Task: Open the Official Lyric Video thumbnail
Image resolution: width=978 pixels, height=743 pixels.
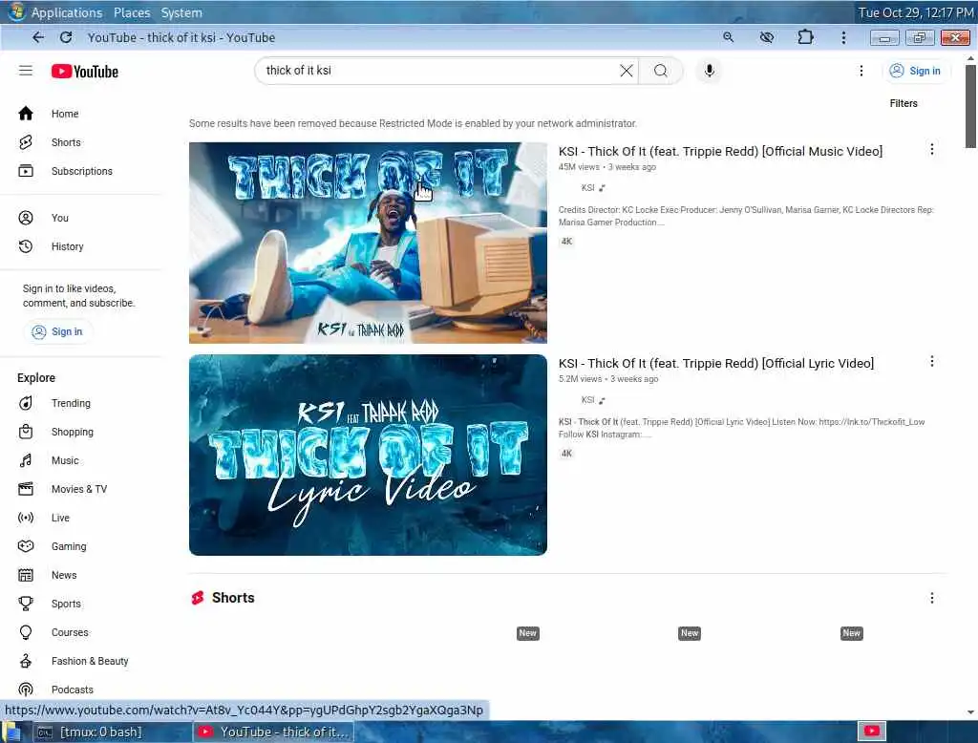Action: (x=368, y=455)
